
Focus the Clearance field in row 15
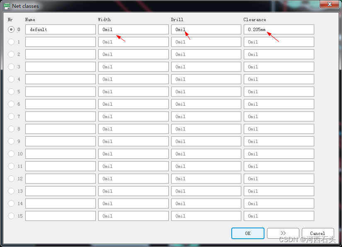[279, 216]
